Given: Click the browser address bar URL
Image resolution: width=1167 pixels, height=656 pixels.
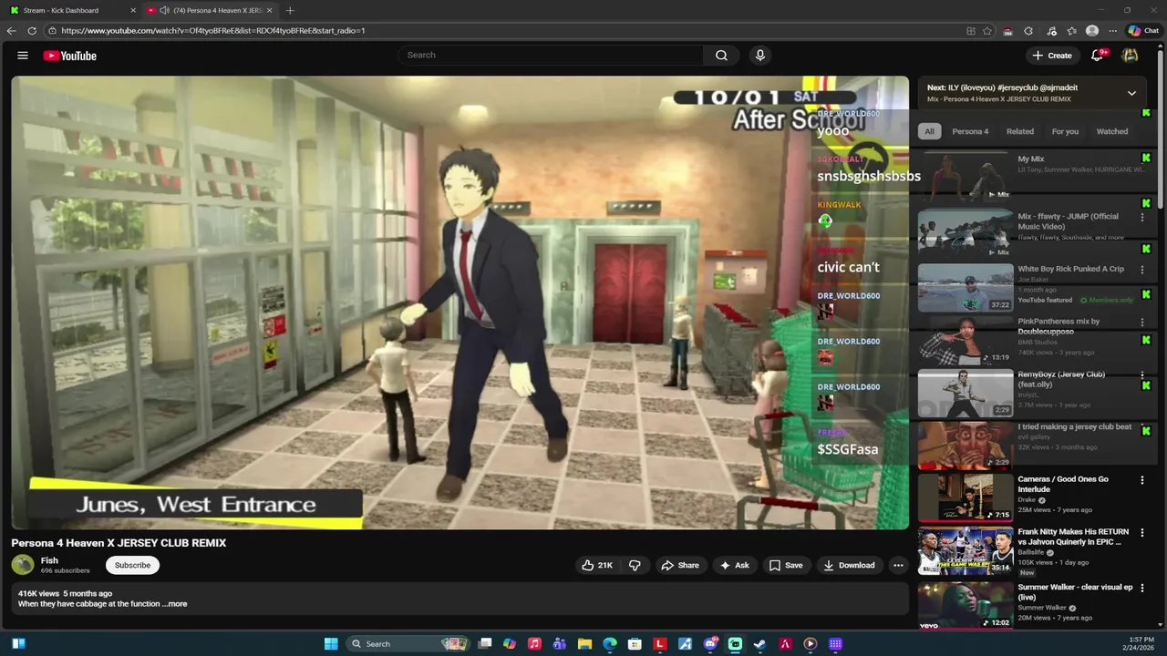Looking at the screenshot, I should [x=213, y=30].
